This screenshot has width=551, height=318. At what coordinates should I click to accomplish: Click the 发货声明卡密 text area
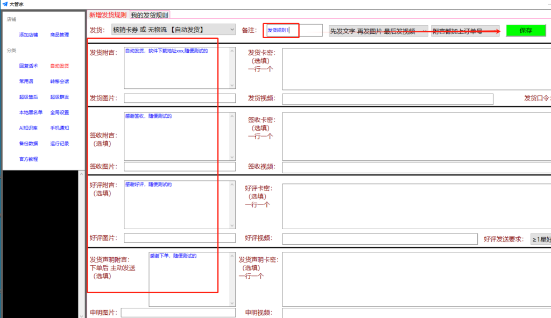[416, 279]
